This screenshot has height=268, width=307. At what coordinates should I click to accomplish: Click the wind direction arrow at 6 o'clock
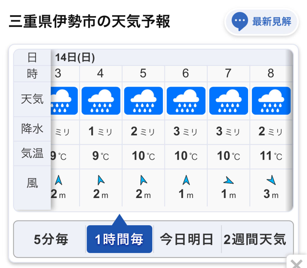186,180
